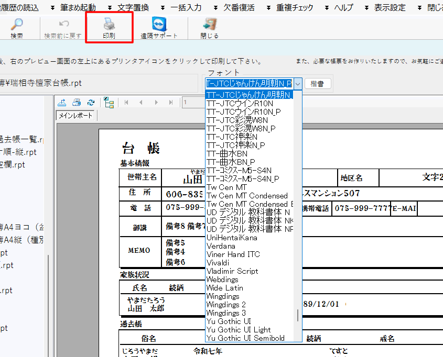Open 遠隔サポート remote support tool
The height and width of the screenshot is (357, 443).
click(x=159, y=25)
